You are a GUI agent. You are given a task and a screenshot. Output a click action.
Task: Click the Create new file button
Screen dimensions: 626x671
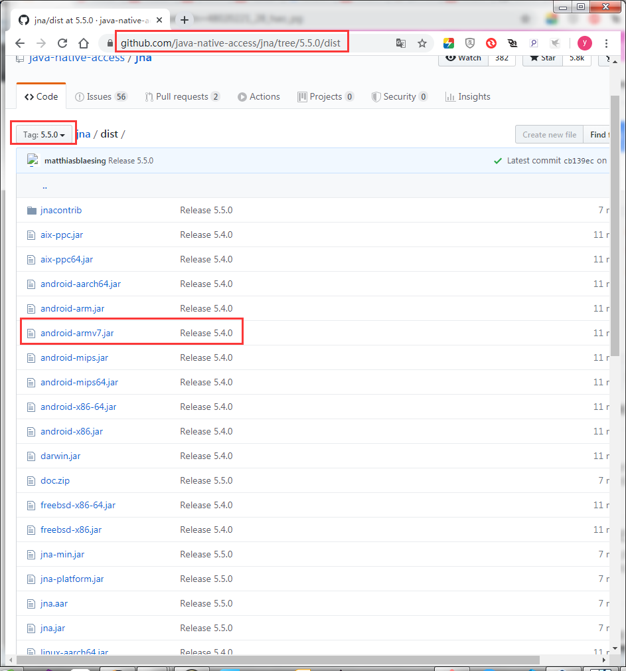549,134
